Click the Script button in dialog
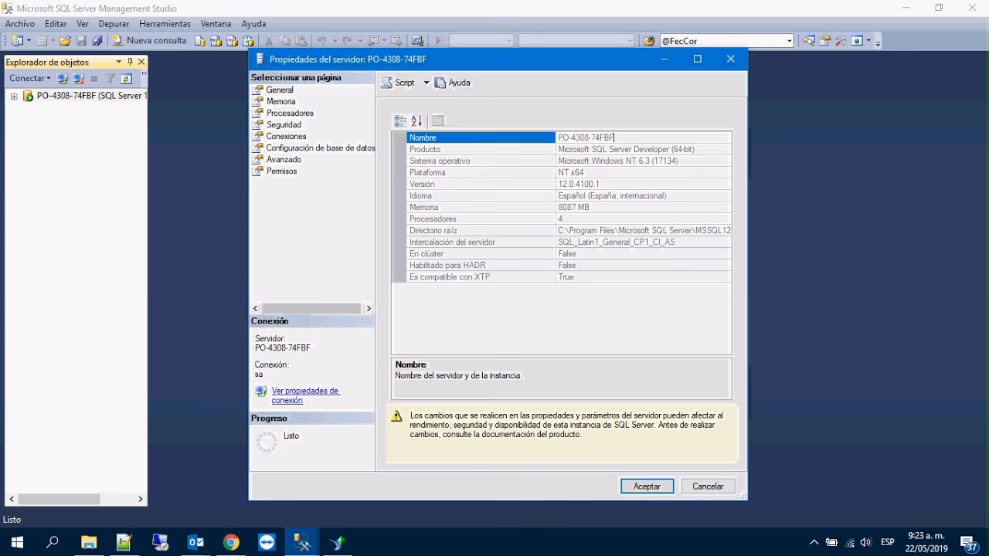The width and height of the screenshot is (989, 556). point(399,83)
